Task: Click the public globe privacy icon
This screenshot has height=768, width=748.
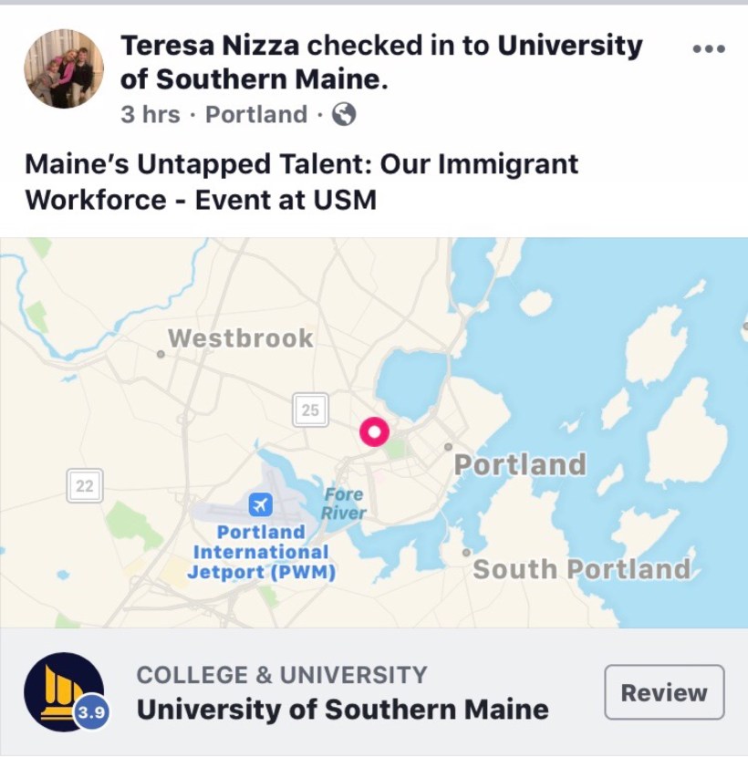Action: tap(343, 115)
